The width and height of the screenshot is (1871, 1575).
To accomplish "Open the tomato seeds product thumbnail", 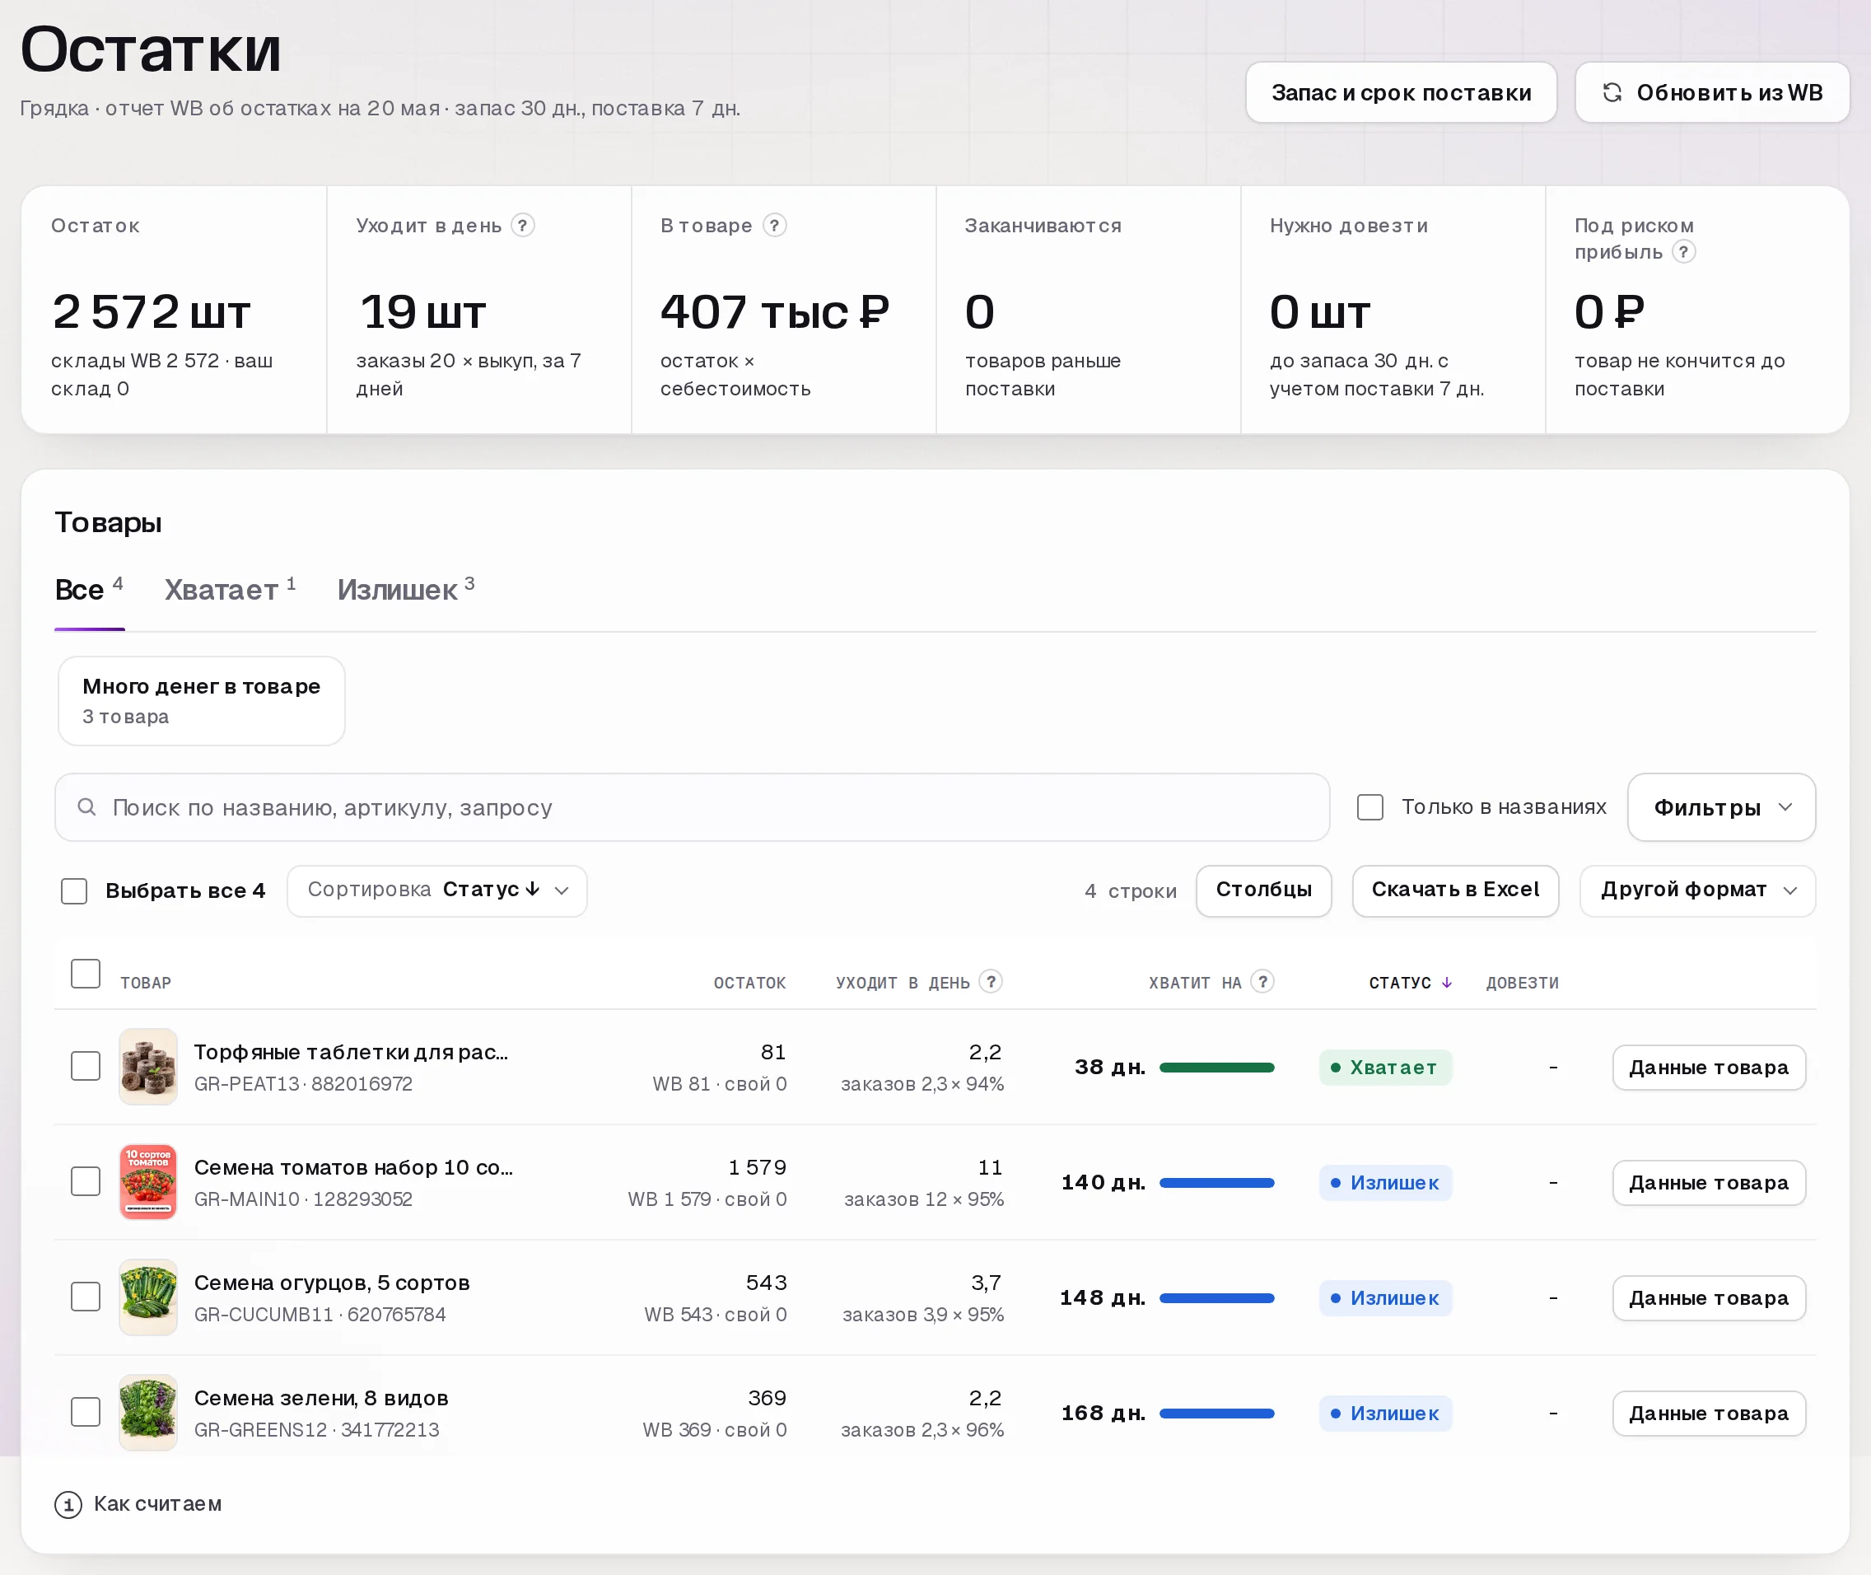I will pyautogui.click(x=148, y=1182).
